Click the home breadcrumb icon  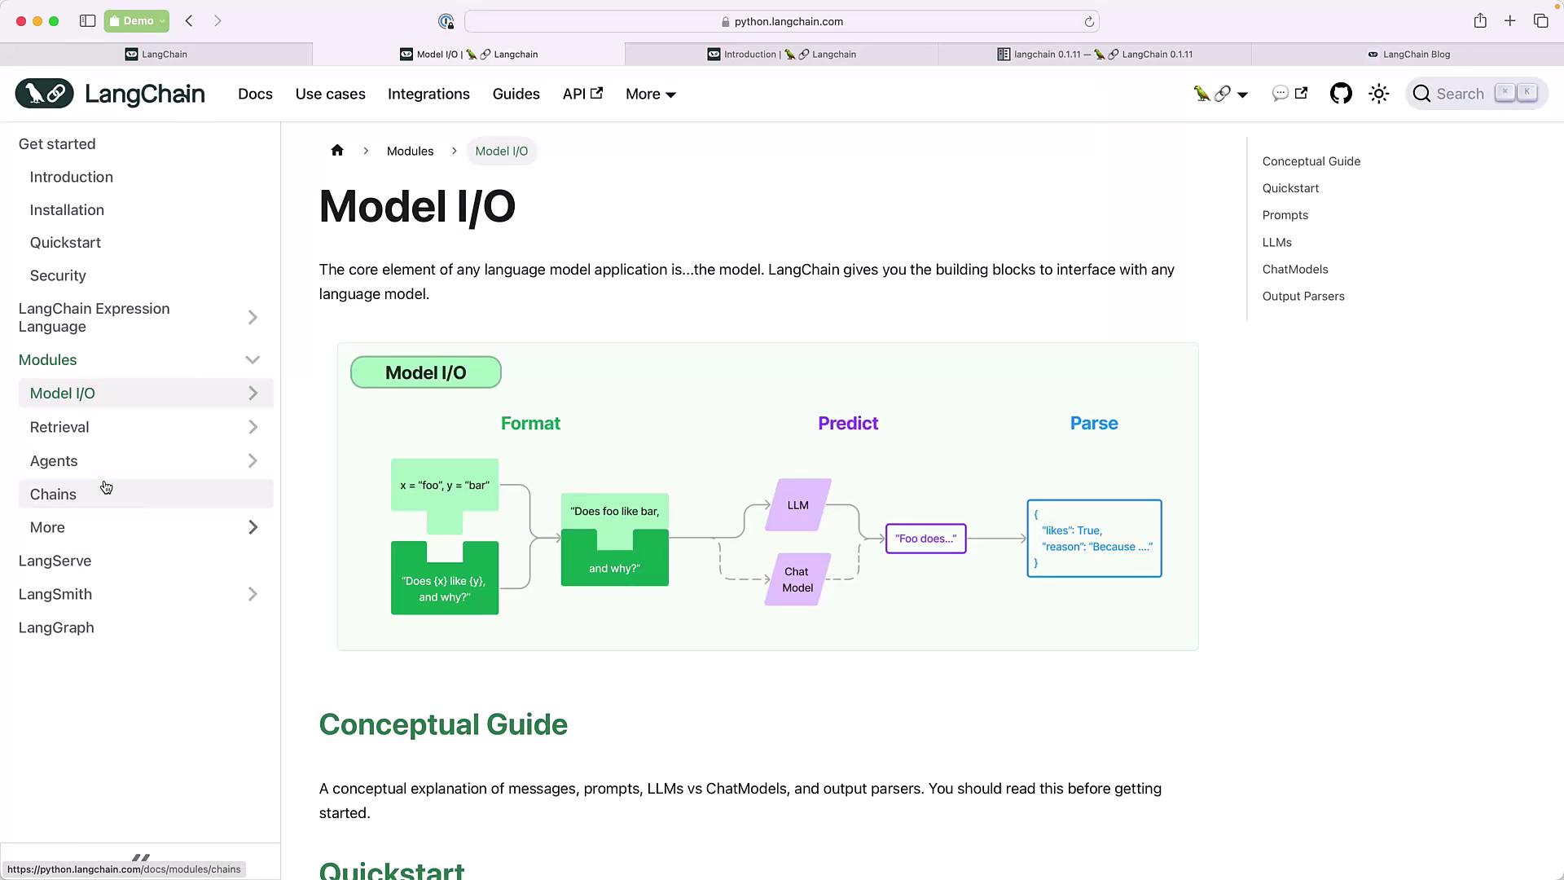(x=337, y=151)
